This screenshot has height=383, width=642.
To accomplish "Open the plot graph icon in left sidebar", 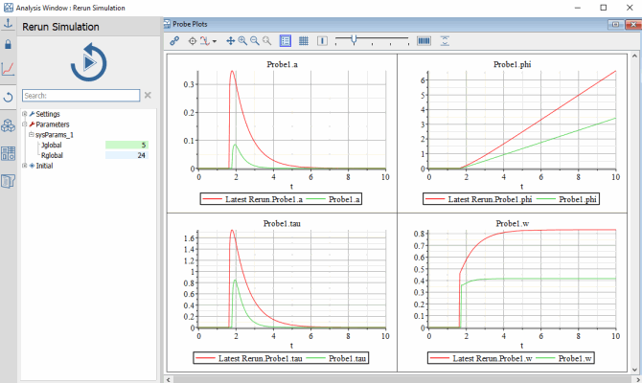I will pos(9,69).
